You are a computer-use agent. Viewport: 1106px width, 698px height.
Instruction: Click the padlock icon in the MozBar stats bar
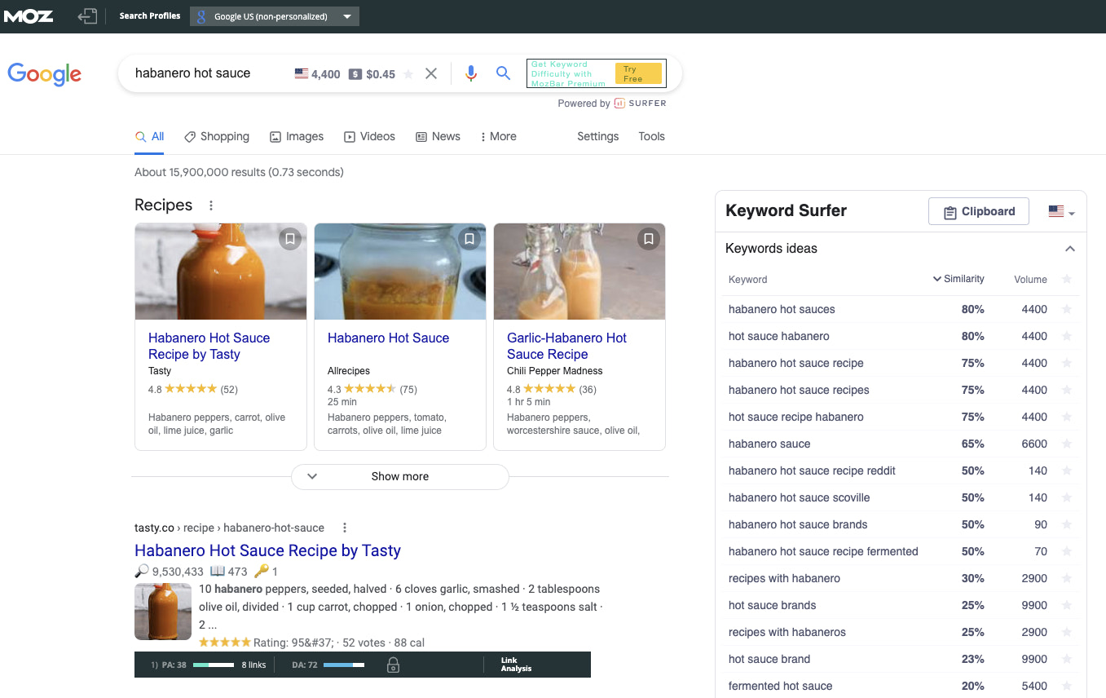point(393,665)
